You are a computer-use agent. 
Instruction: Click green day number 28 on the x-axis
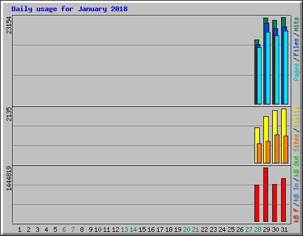tap(257, 230)
